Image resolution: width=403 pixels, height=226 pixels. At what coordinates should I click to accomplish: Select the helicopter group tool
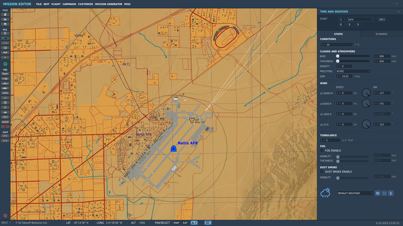click(5, 78)
